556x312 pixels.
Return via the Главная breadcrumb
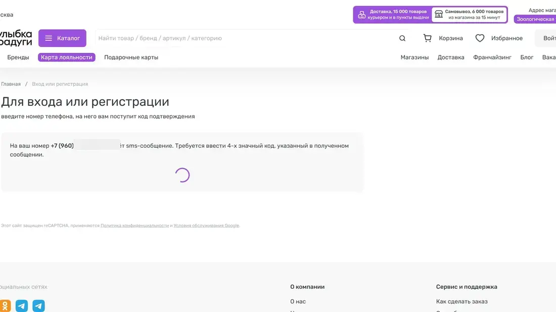tap(11, 84)
